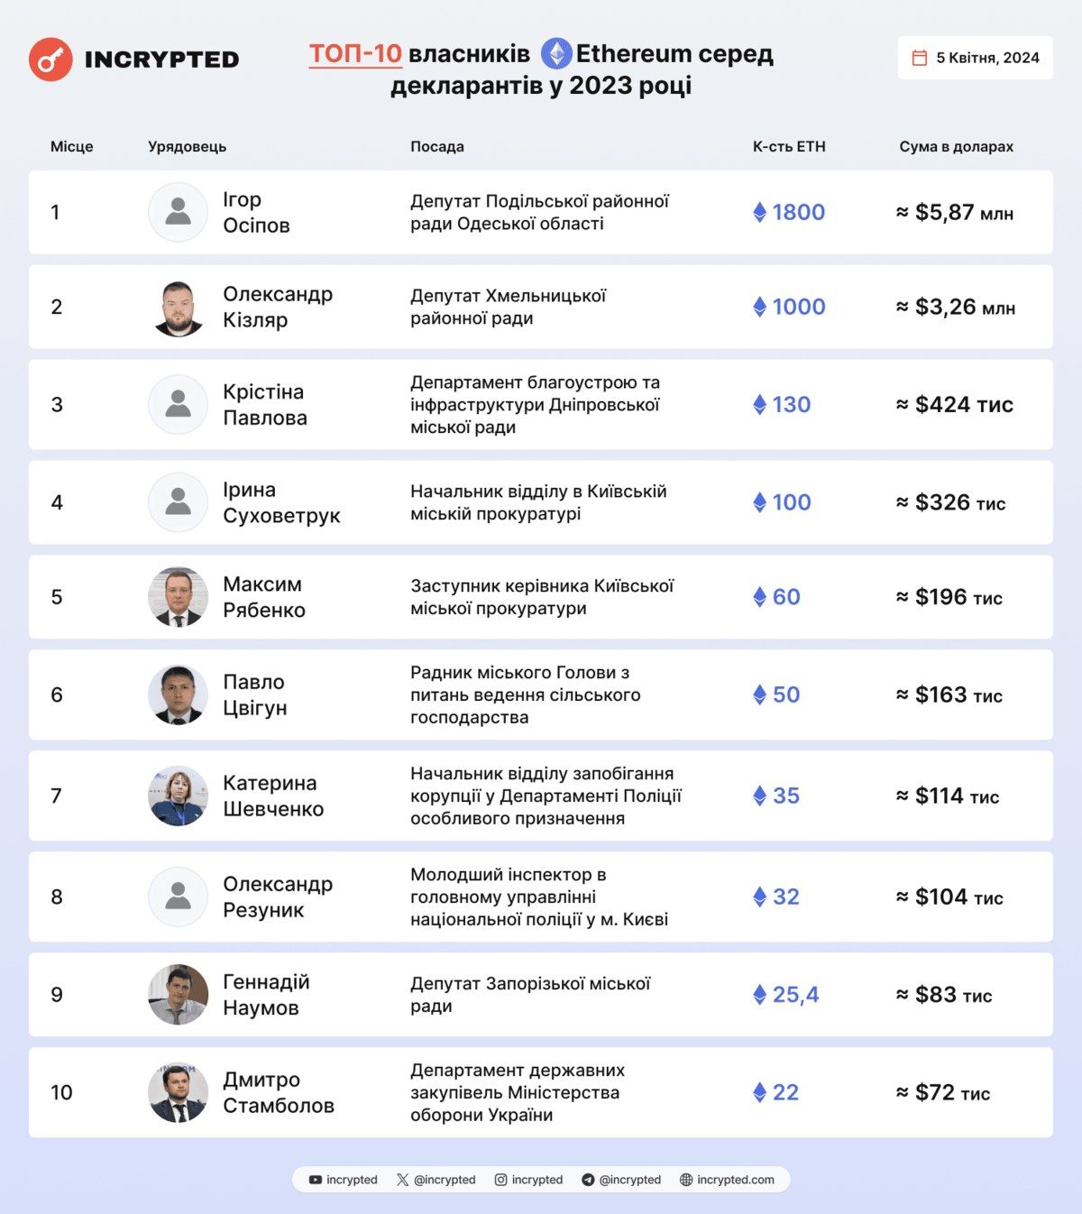Viewport: 1082px width, 1214px height.
Task: Click the Instagram icon in footer
Action: pos(500,1180)
